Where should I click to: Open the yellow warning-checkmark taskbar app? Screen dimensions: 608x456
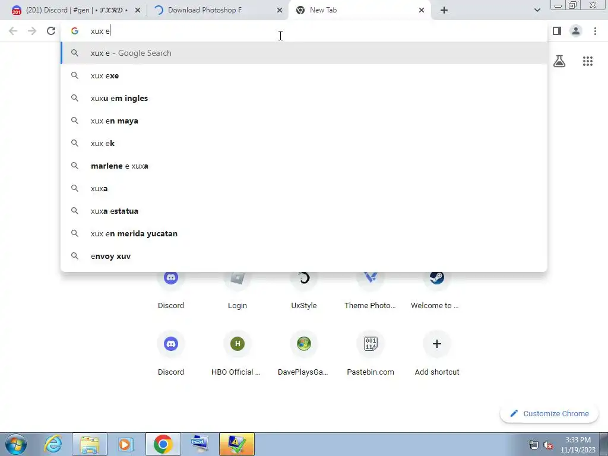(236, 444)
